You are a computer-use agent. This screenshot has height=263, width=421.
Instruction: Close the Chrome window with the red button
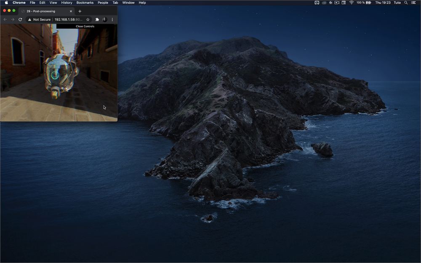tap(4, 11)
